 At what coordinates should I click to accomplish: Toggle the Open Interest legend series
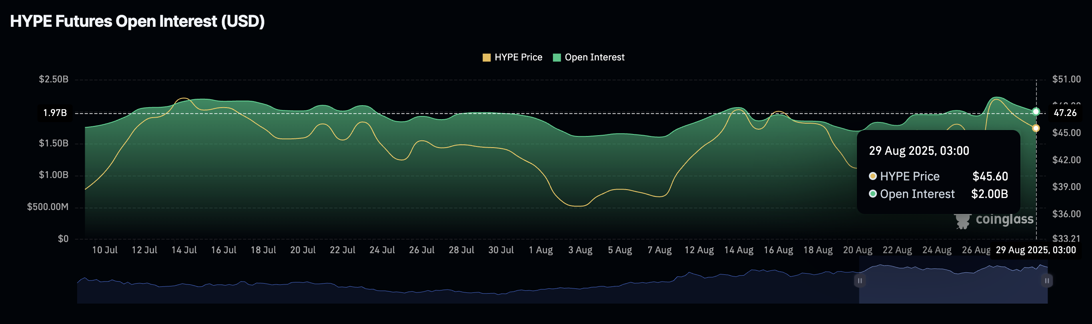(594, 57)
